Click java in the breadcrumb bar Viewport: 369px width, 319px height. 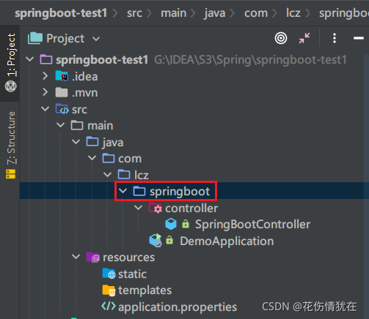(215, 13)
